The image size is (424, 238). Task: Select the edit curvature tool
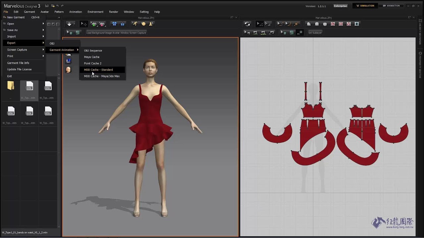point(280,24)
